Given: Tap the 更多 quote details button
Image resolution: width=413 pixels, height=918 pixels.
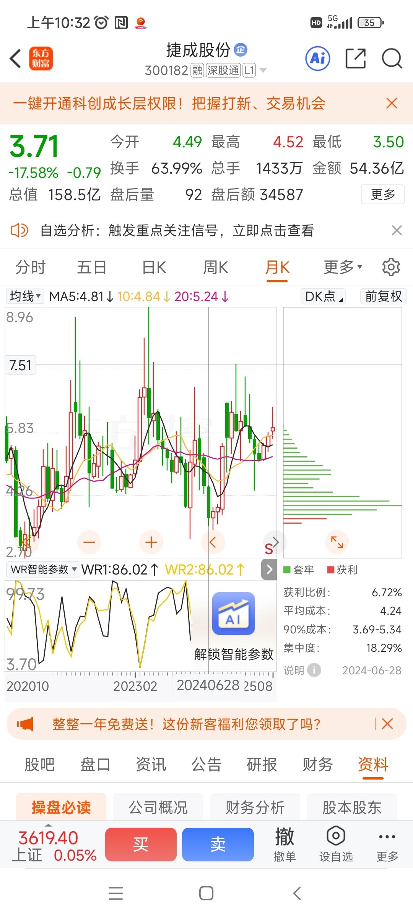Looking at the screenshot, I should coord(383,194).
